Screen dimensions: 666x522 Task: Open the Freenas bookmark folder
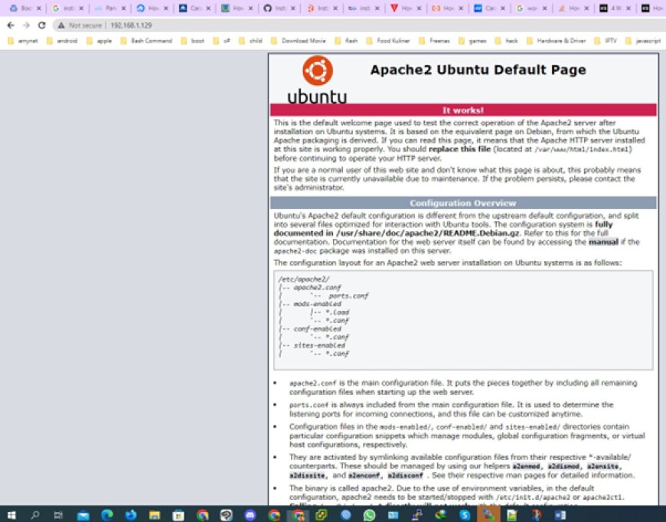435,41
